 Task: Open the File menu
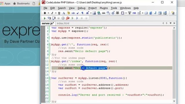coord(45,8)
